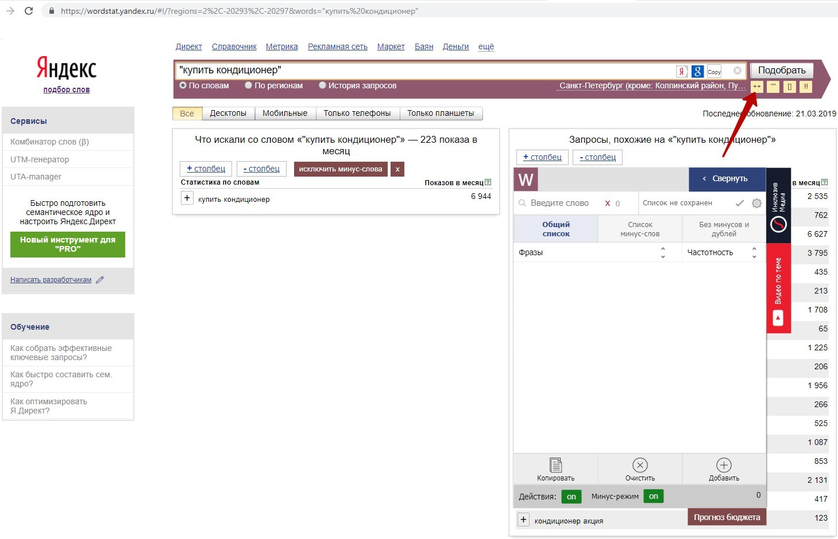
Task: Sort by Частотность column arrows
Action: [x=754, y=252]
